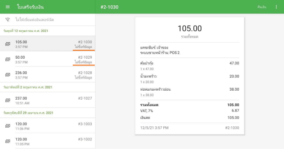Click cash icon of receipt #2-1028
This screenshot has height=149, width=284.
coord(7,75)
